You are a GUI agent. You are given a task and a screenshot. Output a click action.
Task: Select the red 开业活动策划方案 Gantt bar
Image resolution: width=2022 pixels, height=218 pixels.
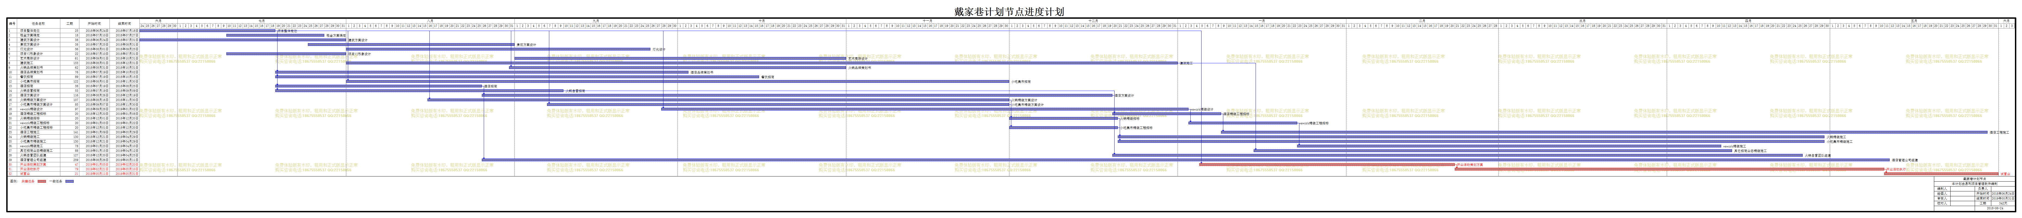(x=1327, y=165)
